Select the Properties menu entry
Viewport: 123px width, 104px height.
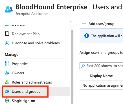tap(20, 64)
